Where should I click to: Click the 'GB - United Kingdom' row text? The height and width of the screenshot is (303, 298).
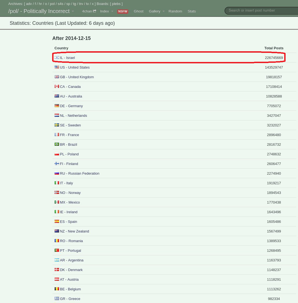tap(77, 77)
